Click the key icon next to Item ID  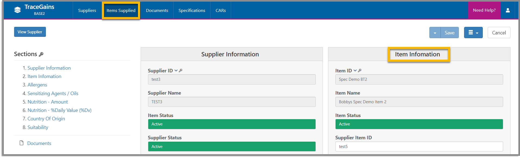[x=360, y=70]
